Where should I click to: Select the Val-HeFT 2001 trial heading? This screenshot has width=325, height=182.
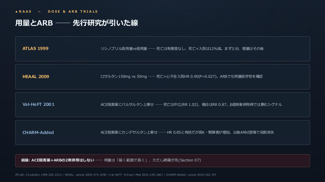(x=38, y=104)
